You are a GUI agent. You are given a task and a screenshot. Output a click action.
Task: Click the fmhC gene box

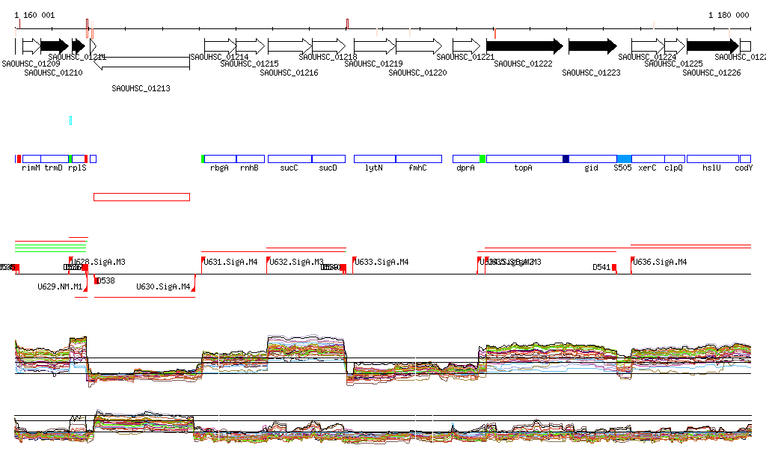point(419,159)
